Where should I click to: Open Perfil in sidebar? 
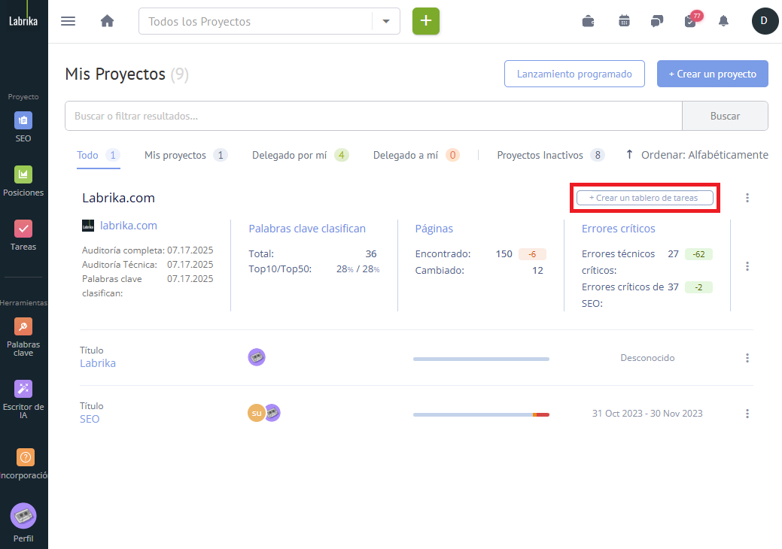(23, 523)
